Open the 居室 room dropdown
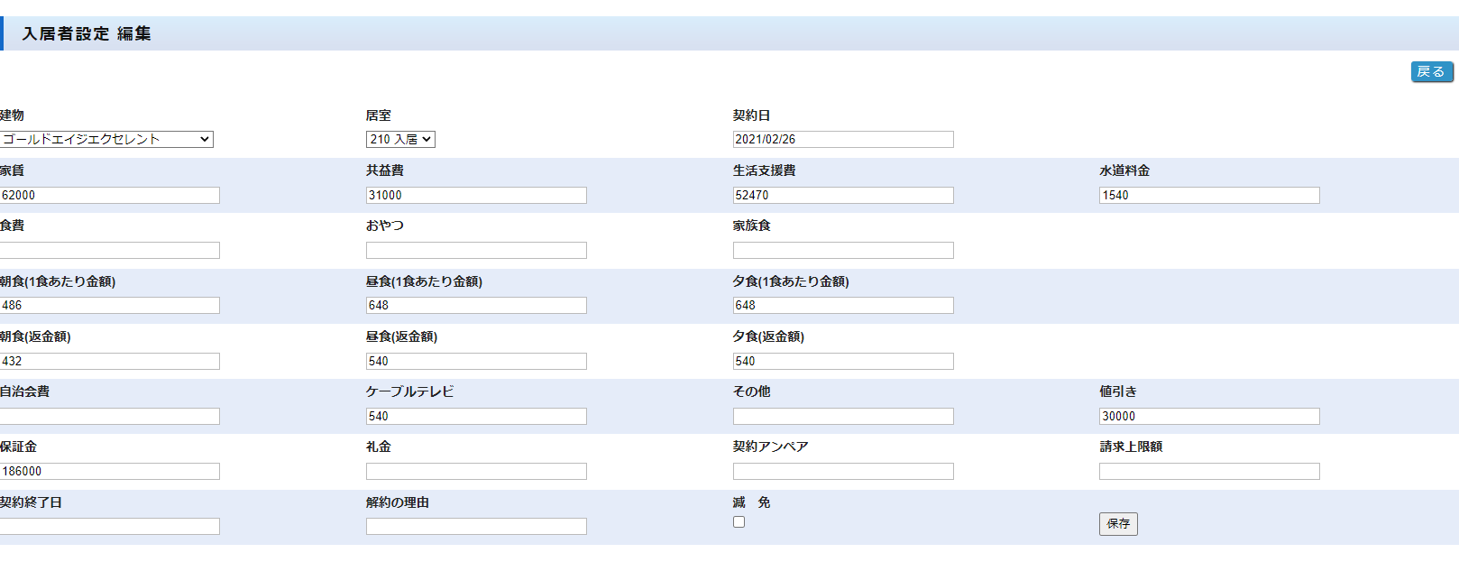Image resolution: width=1459 pixels, height=571 pixels. point(400,139)
